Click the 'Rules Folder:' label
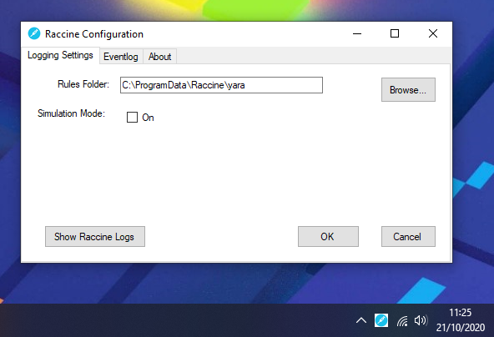This screenshot has height=337, width=494. coord(83,84)
